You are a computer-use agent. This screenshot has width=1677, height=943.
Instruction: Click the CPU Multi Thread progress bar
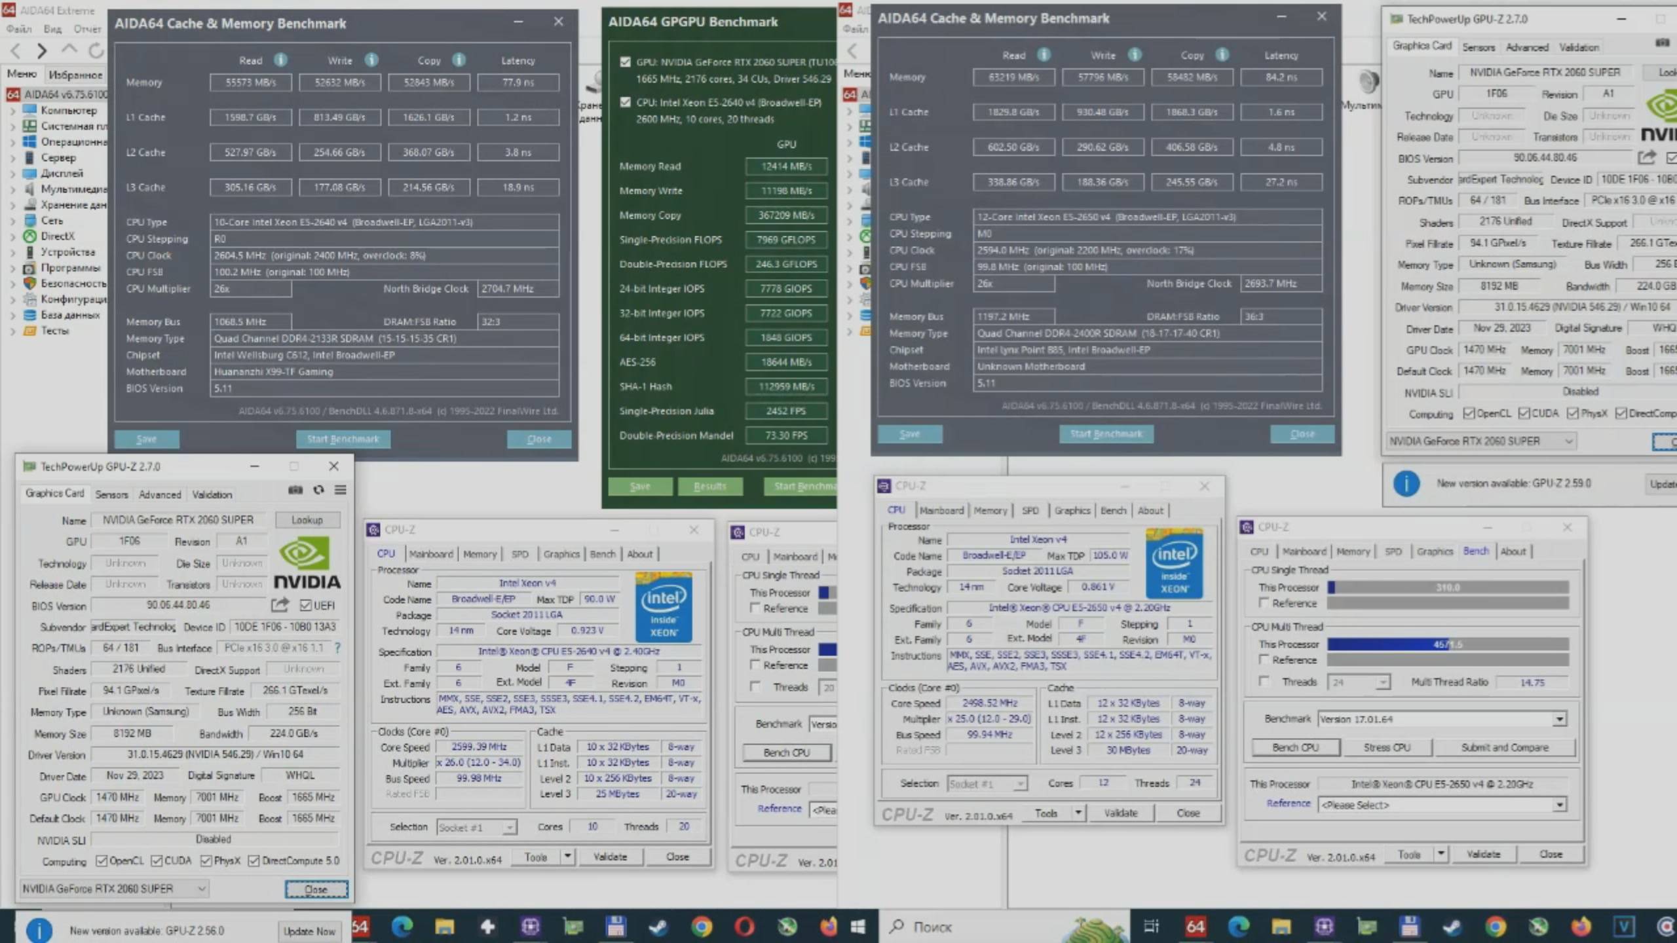1448,644
